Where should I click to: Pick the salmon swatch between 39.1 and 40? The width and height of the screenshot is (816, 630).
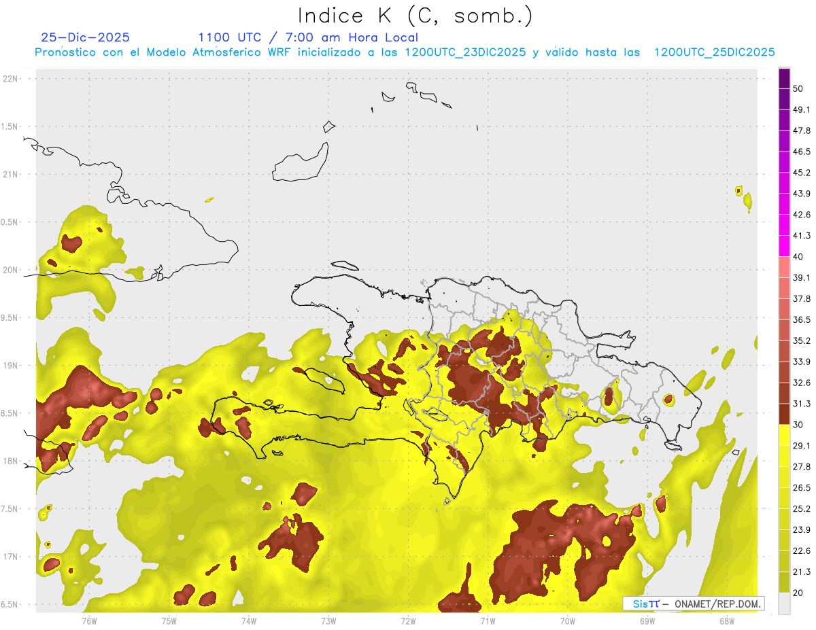click(784, 267)
